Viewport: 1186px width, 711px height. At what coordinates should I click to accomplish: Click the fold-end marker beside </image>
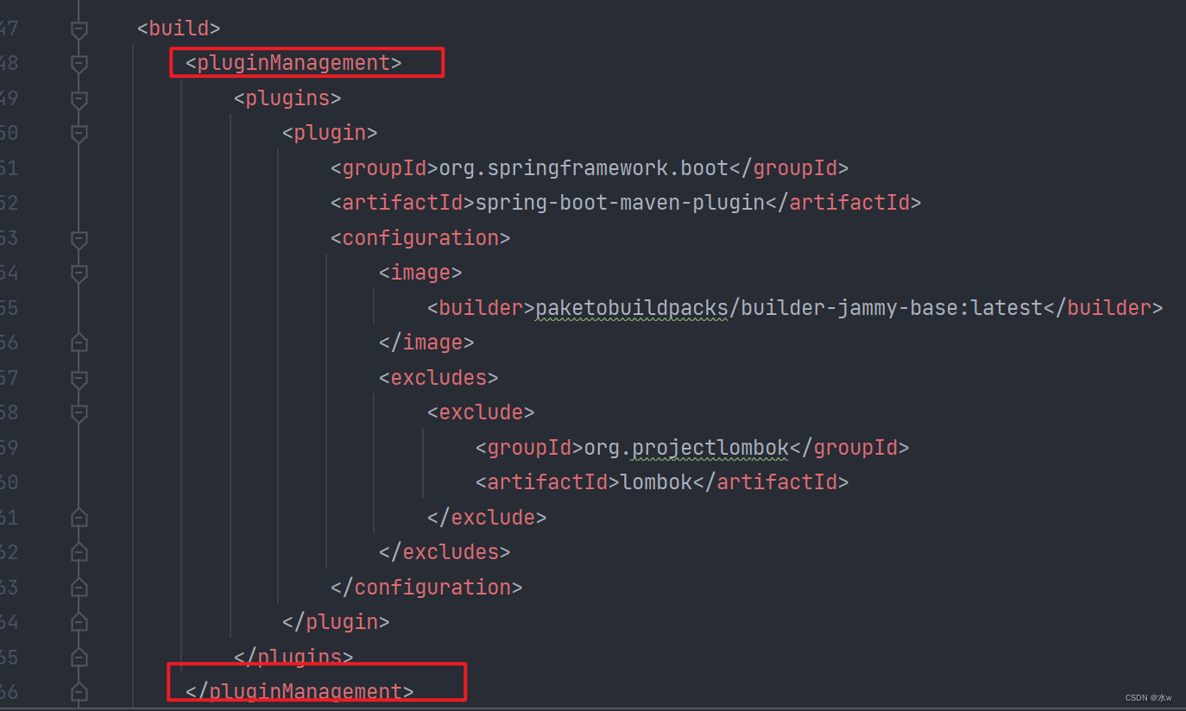tap(79, 343)
